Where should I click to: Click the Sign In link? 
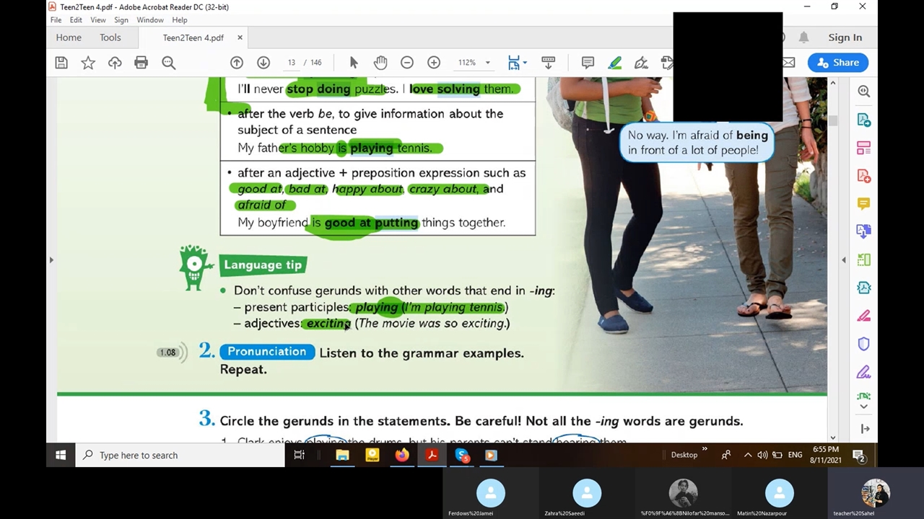pos(845,37)
